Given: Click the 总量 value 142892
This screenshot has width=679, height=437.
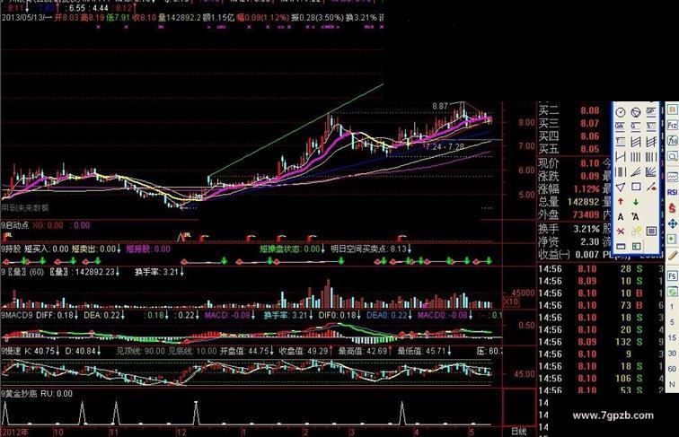Looking at the screenshot, I should (x=583, y=202).
